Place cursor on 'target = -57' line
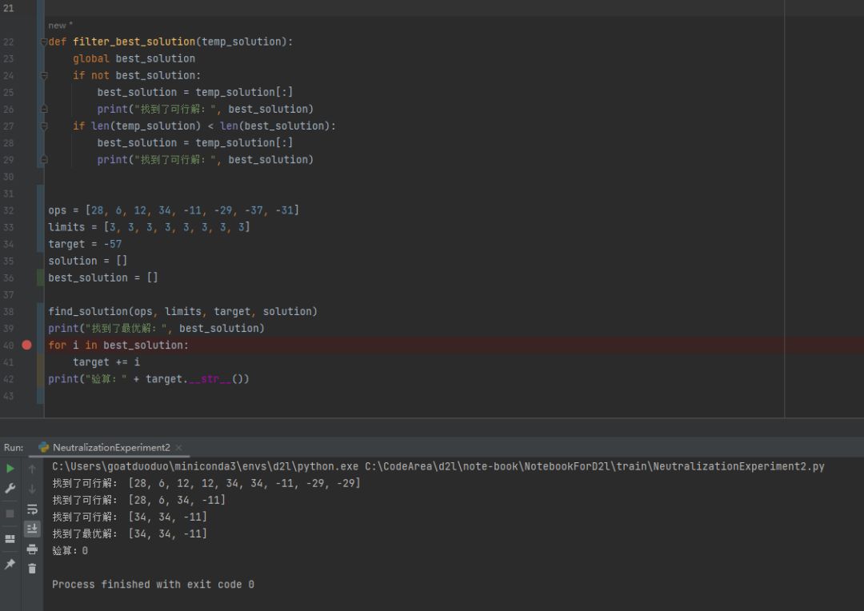Viewport: 864px width, 611px height. click(85, 244)
